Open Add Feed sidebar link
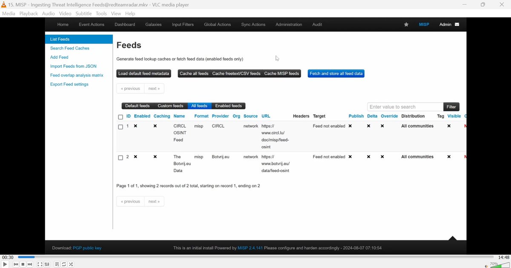This screenshot has width=511, height=268. coord(59,57)
